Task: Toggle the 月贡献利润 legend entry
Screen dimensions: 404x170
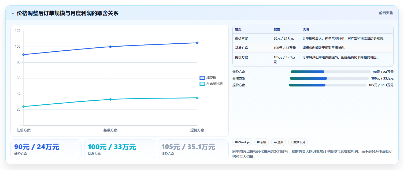Action: pos(211,84)
